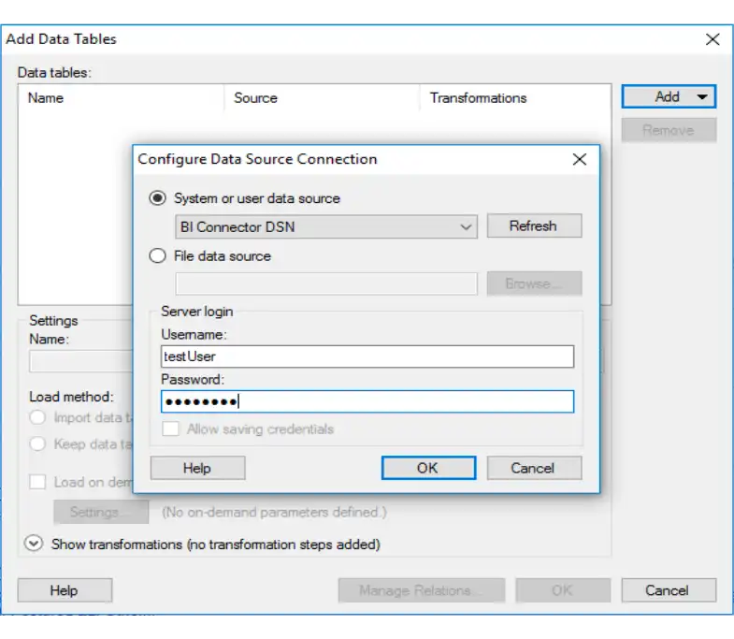Image resolution: width=734 pixels, height=639 pixels.
Task: Toggle Allow saving credentials checkbox
Action: (170, 429)
